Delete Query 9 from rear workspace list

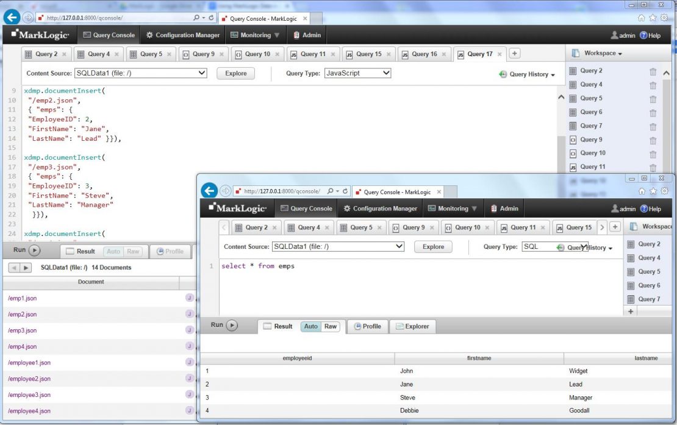653,140
